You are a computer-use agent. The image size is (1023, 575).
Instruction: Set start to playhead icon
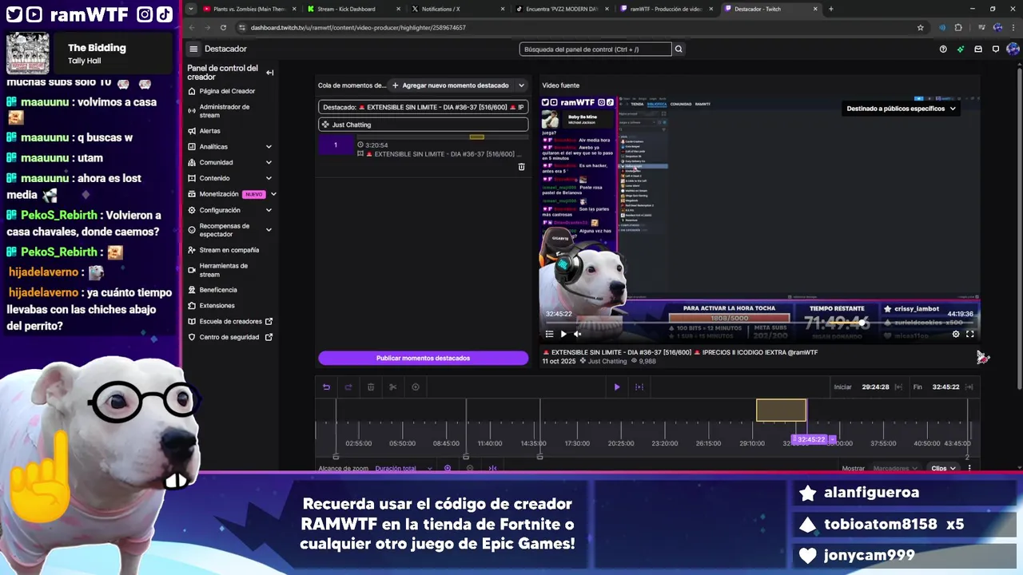tap(898, 387)
